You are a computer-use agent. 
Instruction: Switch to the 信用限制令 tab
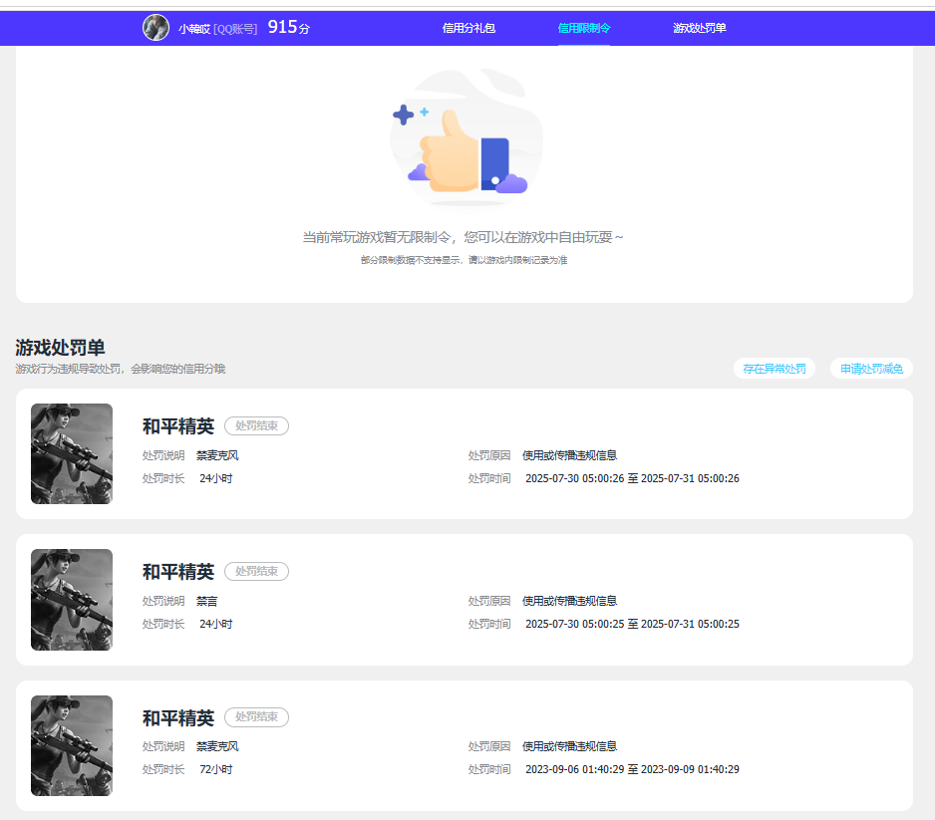(x=584, y=28)
